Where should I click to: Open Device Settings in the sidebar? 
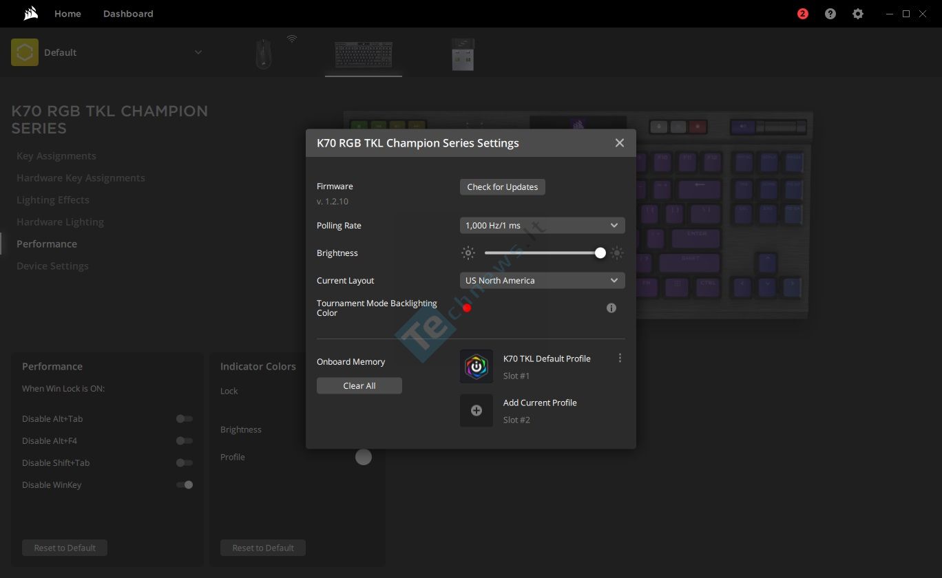pos(52,266)
